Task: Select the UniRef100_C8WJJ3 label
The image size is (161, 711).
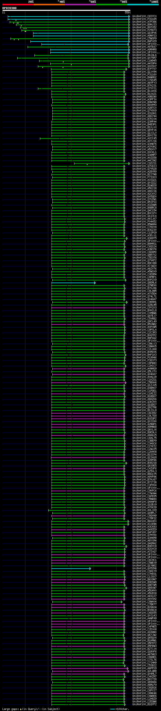Action: pyautogui.click(x=144, y=344)
